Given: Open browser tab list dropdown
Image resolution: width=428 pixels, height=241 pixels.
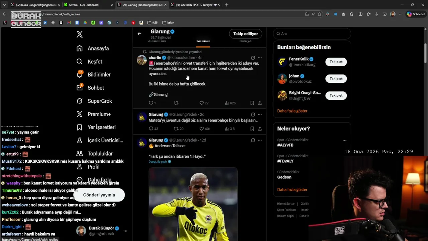Looking at the screenshot, I should pos(4,5).
